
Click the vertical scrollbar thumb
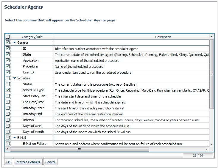pos(212,74)
